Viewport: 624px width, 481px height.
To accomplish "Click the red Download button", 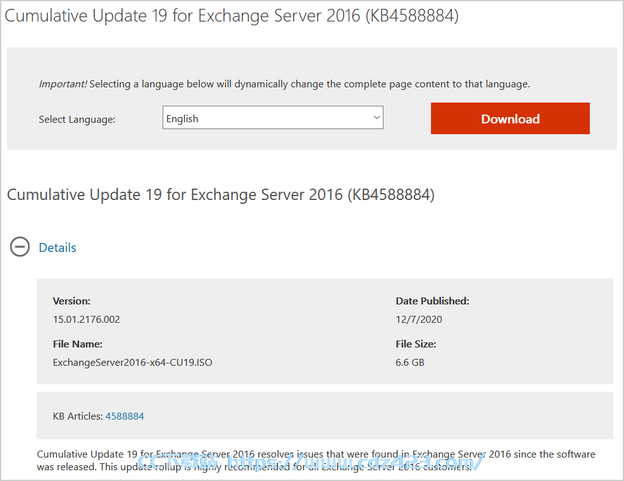I will tap(510, 118).
